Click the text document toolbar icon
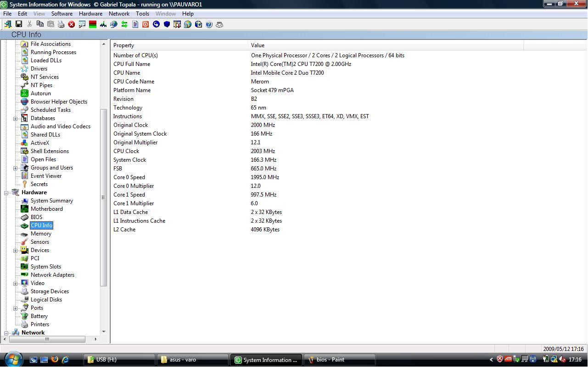 [135, 24]
